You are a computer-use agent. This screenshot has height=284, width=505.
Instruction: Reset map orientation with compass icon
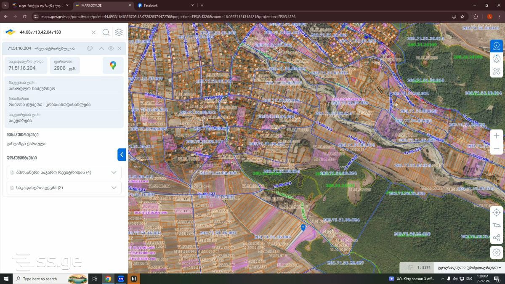(x=497, y=58)
